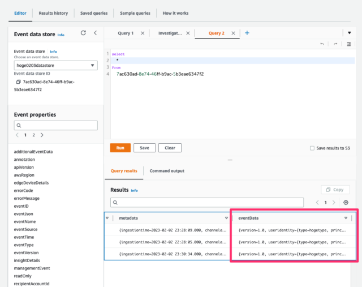Viewport: 362px width, 287px height.
Task: Sort by the metadata column
Action: tap(226, 218)
